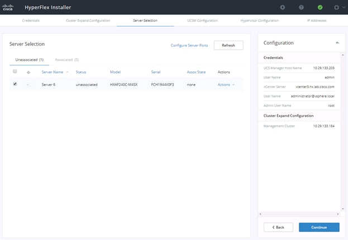
Task: Expand the Actions dropdown for Server 6
Action: tap(226, 84)
